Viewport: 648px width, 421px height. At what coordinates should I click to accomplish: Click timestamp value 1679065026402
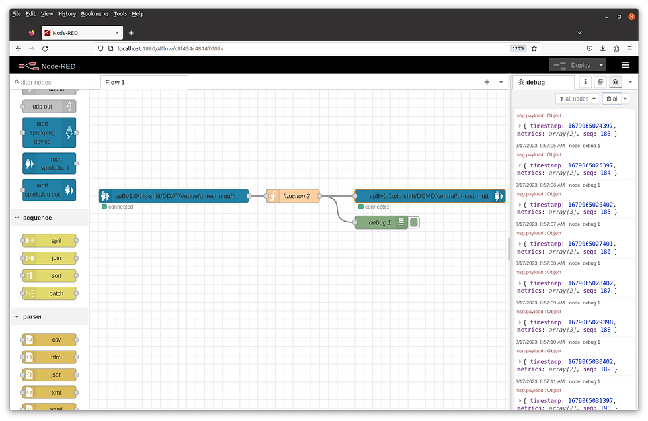click(590, 205)
